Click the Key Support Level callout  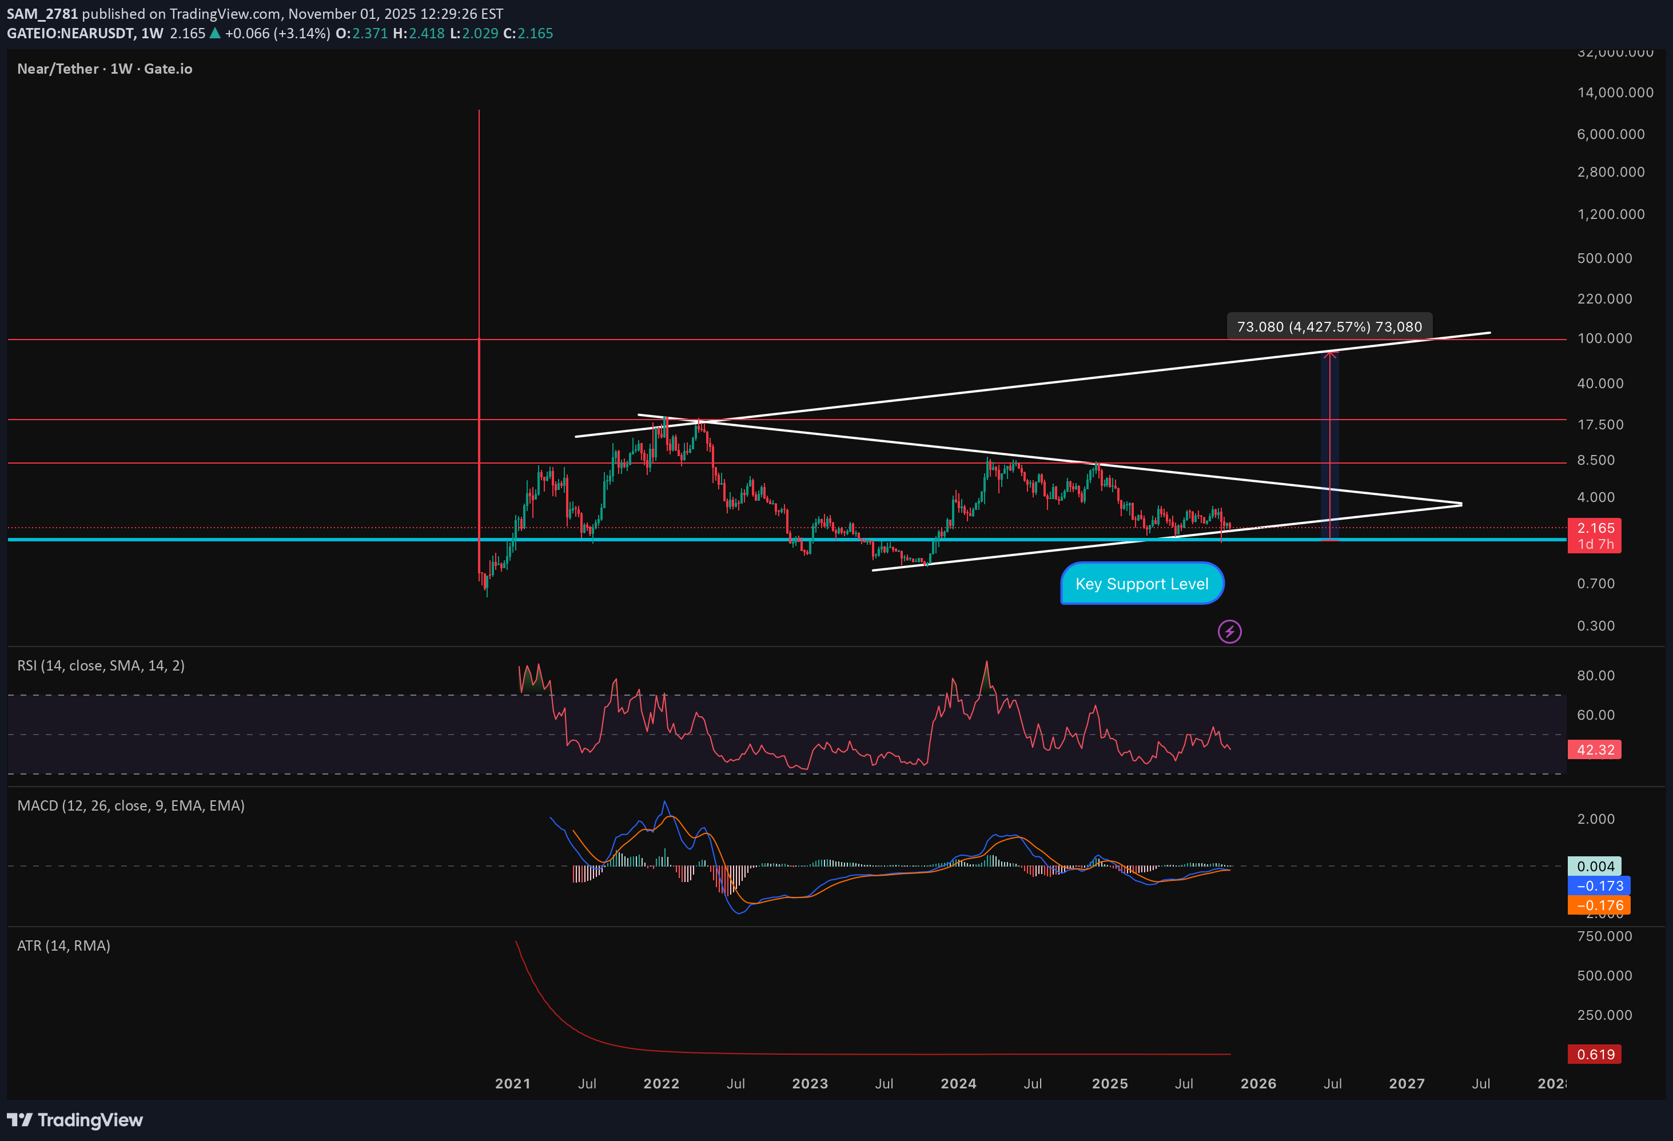pos(1142,584)
